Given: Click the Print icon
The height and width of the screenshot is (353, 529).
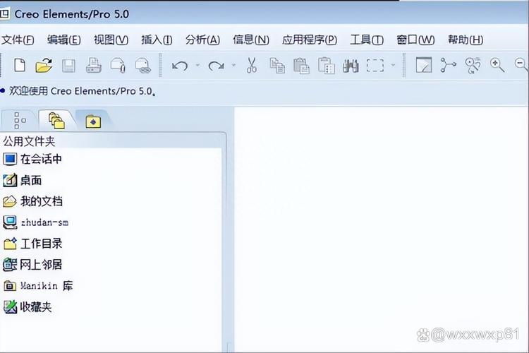Looking at the screenshot, I should 93,66.
